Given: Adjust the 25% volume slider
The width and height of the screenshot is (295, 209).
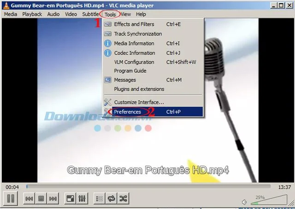Looking at the screenshot, I should (x=269, y=200).
